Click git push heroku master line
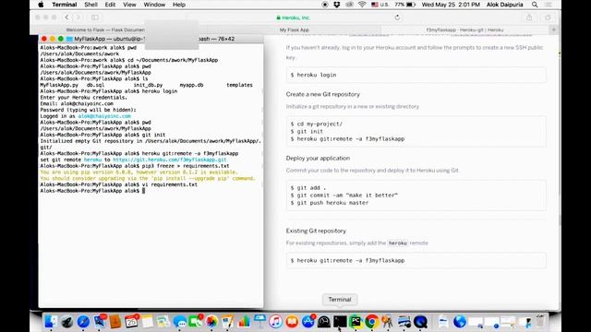591x332 pixels. pos(330,203)
